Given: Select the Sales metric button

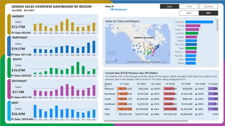Looking at the screenshot, I should point(169,6).
